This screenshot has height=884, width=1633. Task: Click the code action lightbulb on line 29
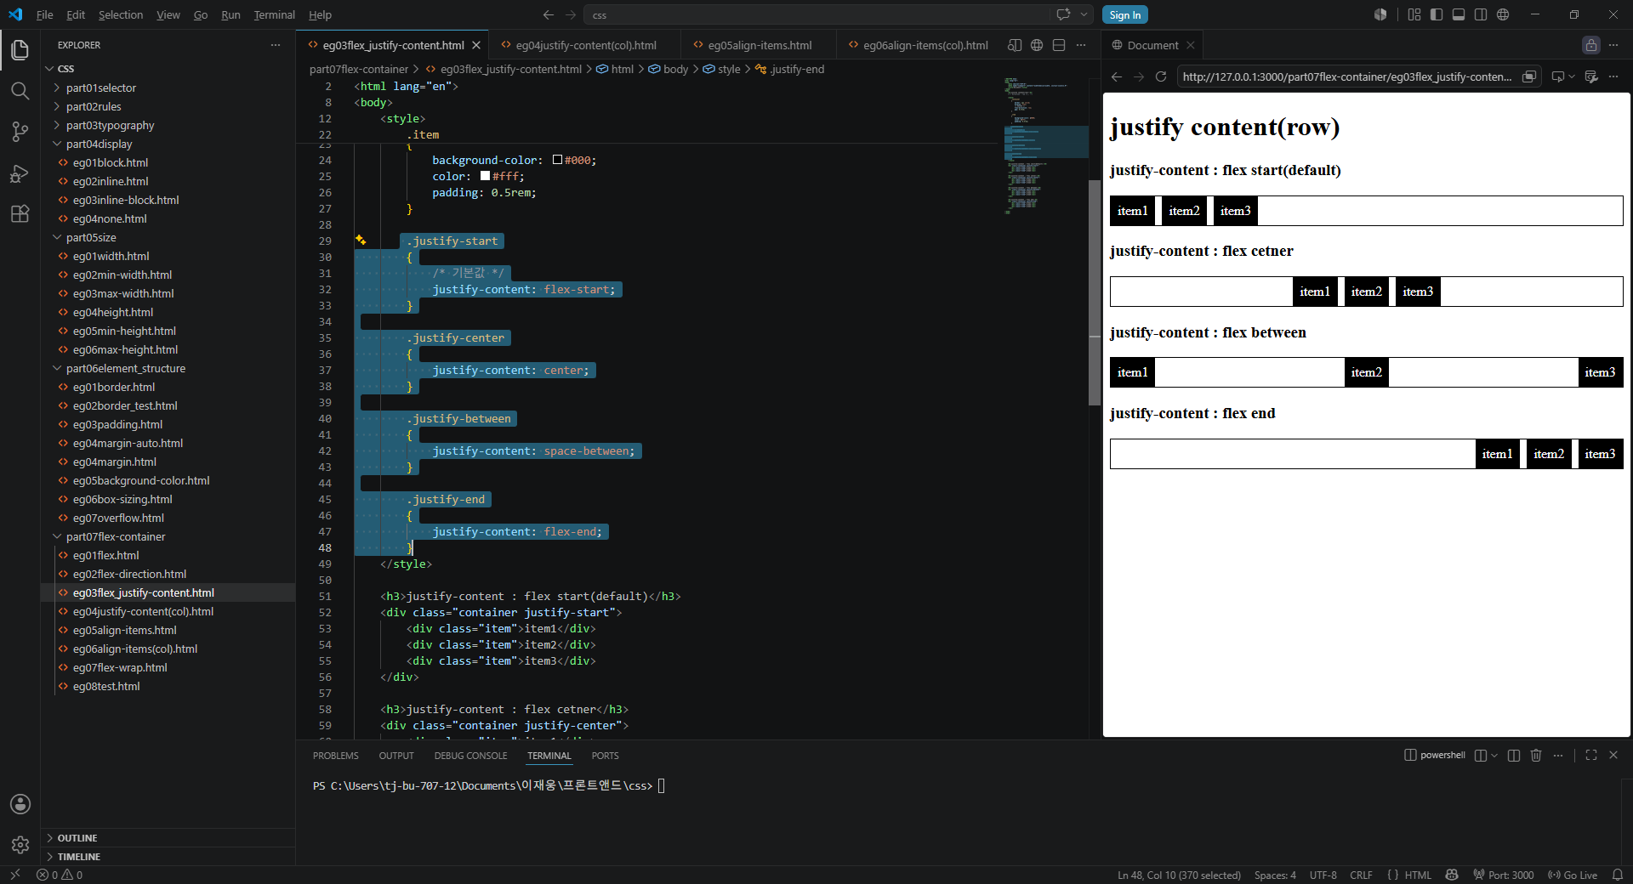[x=361, y=241]
